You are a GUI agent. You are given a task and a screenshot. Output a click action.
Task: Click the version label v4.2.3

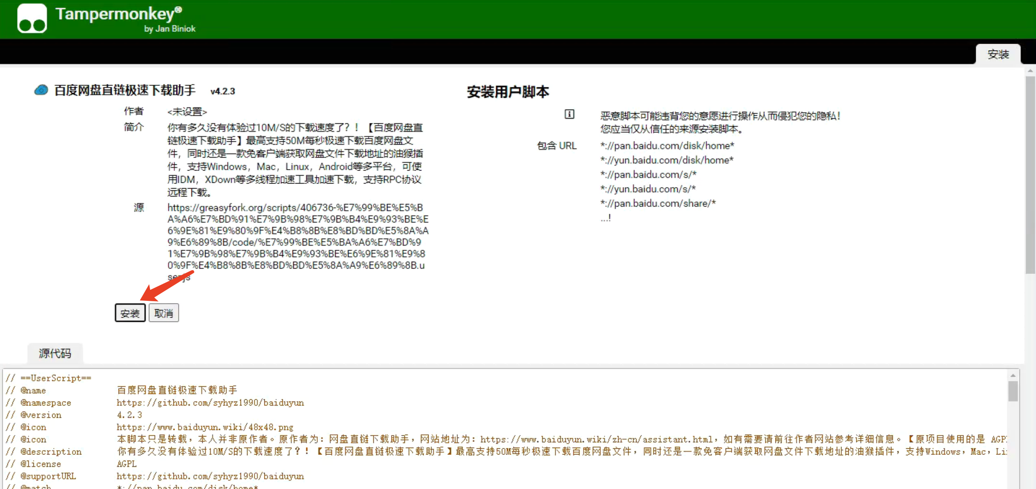pos(223,91)
